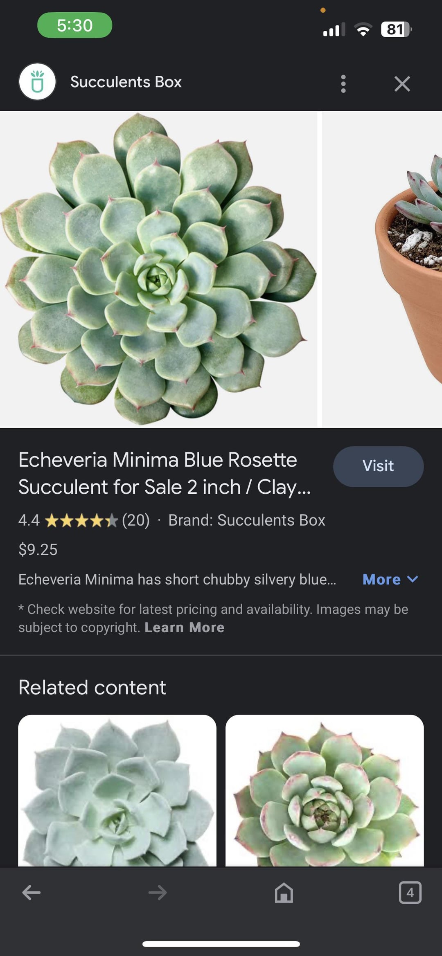The height and width of the screenshot is (956, 442).
Task: Close the image preview panel
Action: click(x=402, y=83)
